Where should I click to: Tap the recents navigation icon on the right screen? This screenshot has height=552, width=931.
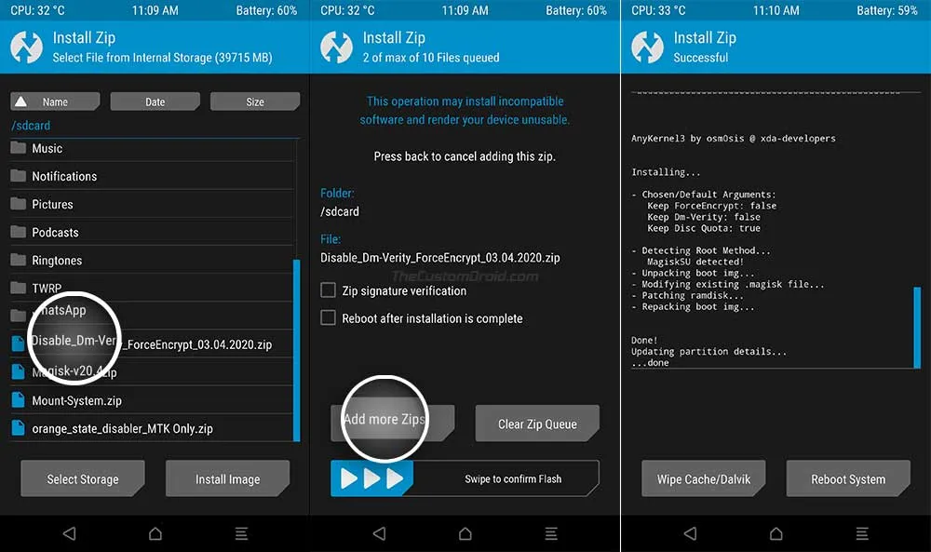point(860,533)
